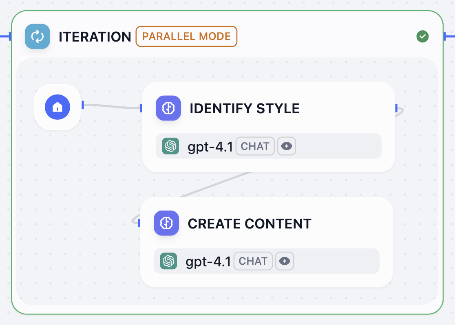The image size is (455, 325).
Task: Toggle the PARALLEL MODE badge
Action: (186, 36)
